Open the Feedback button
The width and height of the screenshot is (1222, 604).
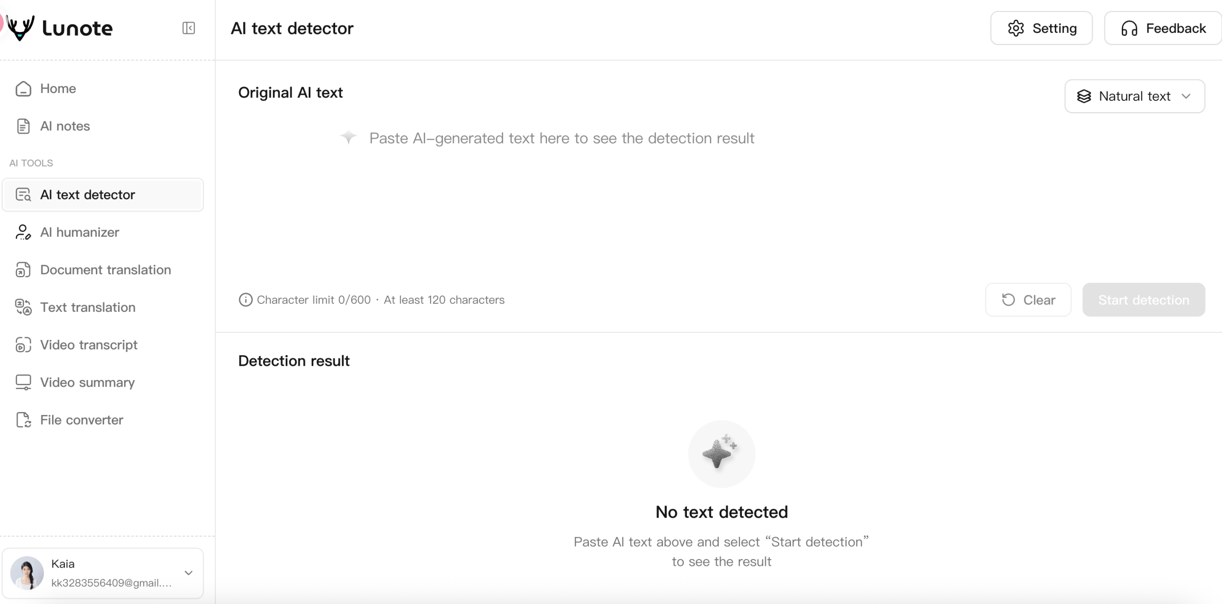tap(1163, 28)
